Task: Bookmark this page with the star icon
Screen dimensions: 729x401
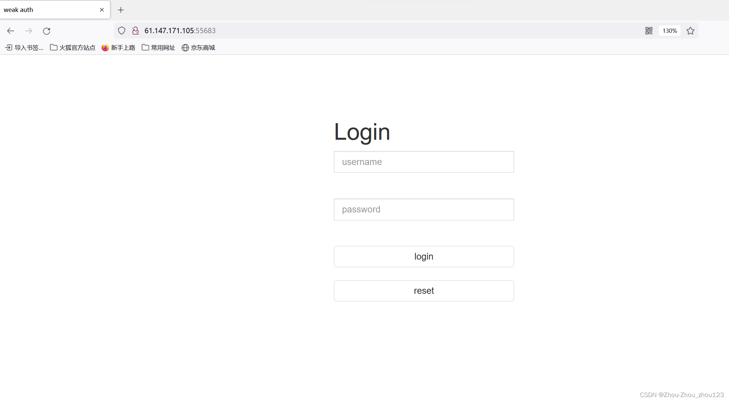Action: 690,31
